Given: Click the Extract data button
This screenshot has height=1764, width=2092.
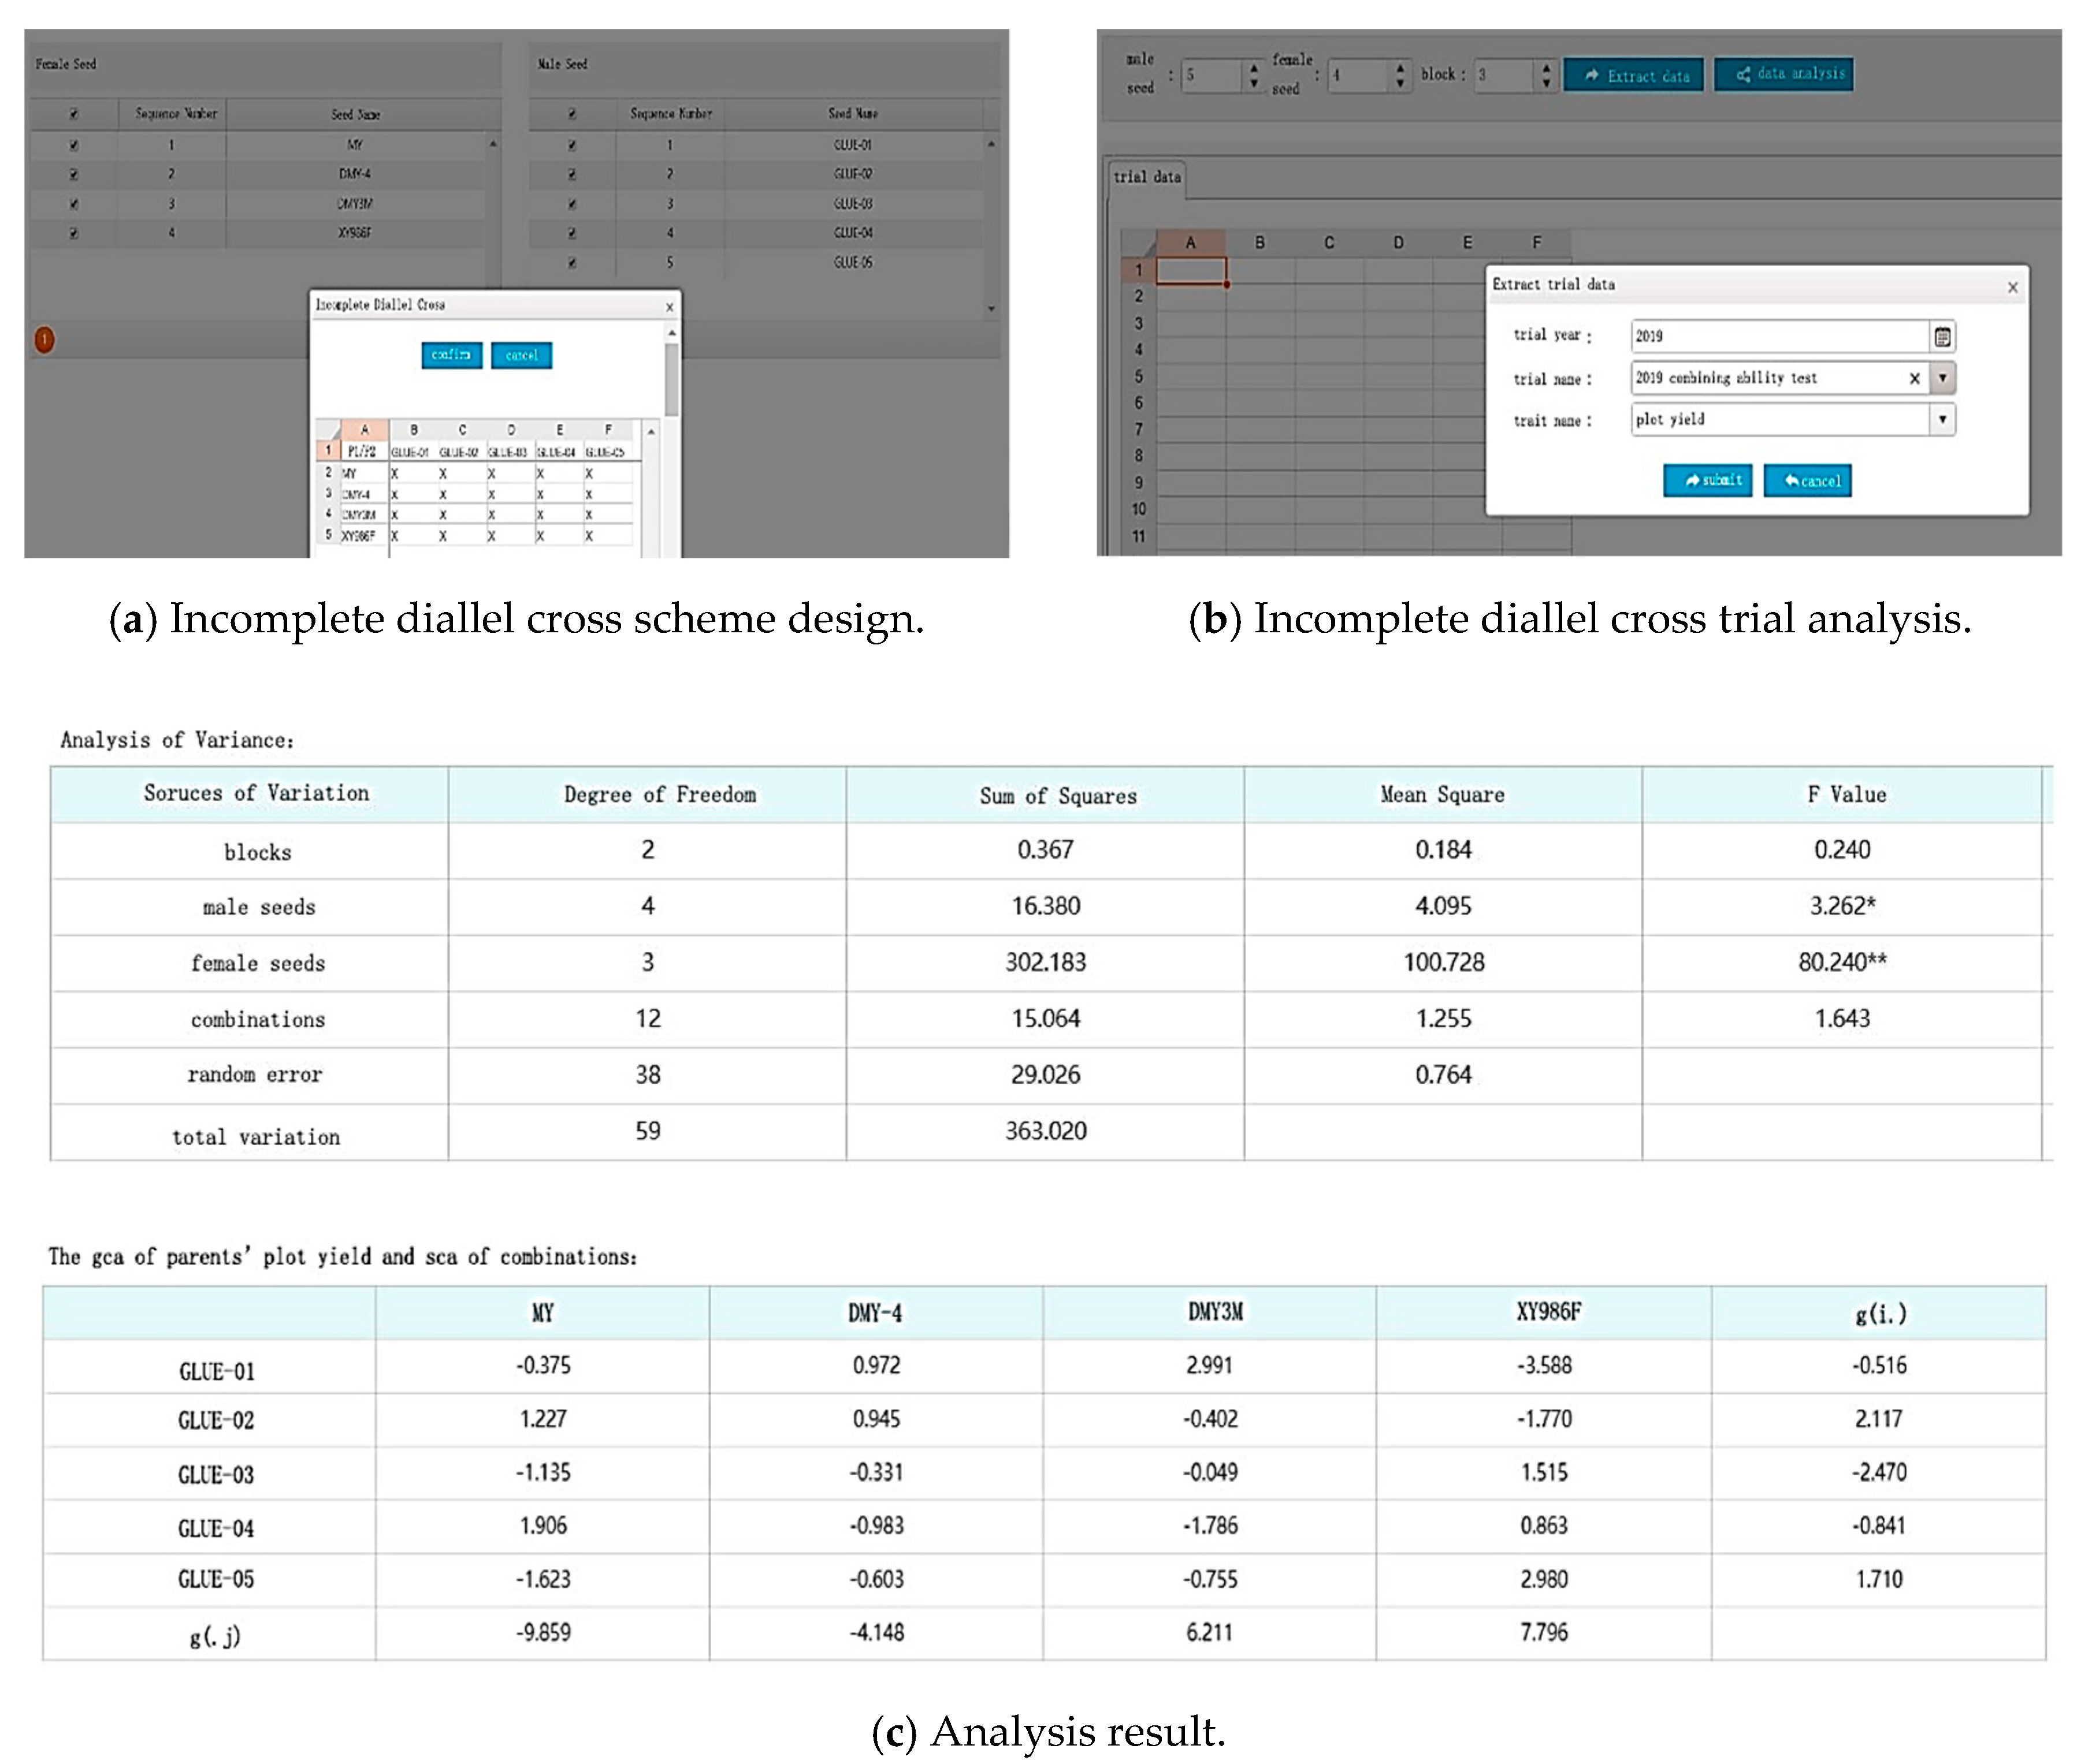Looking at the screenshot, I should point(1634,76).
